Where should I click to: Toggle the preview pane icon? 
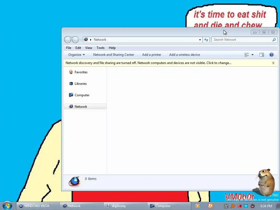coord(262,55)
